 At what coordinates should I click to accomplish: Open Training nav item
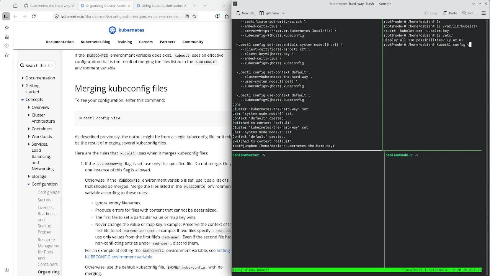click(124, 42)
